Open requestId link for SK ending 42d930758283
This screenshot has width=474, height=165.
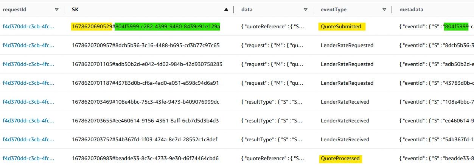(x=28, y=64)
